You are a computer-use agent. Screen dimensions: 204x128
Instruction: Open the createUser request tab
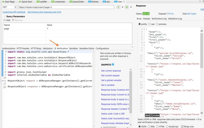(58, 2)
